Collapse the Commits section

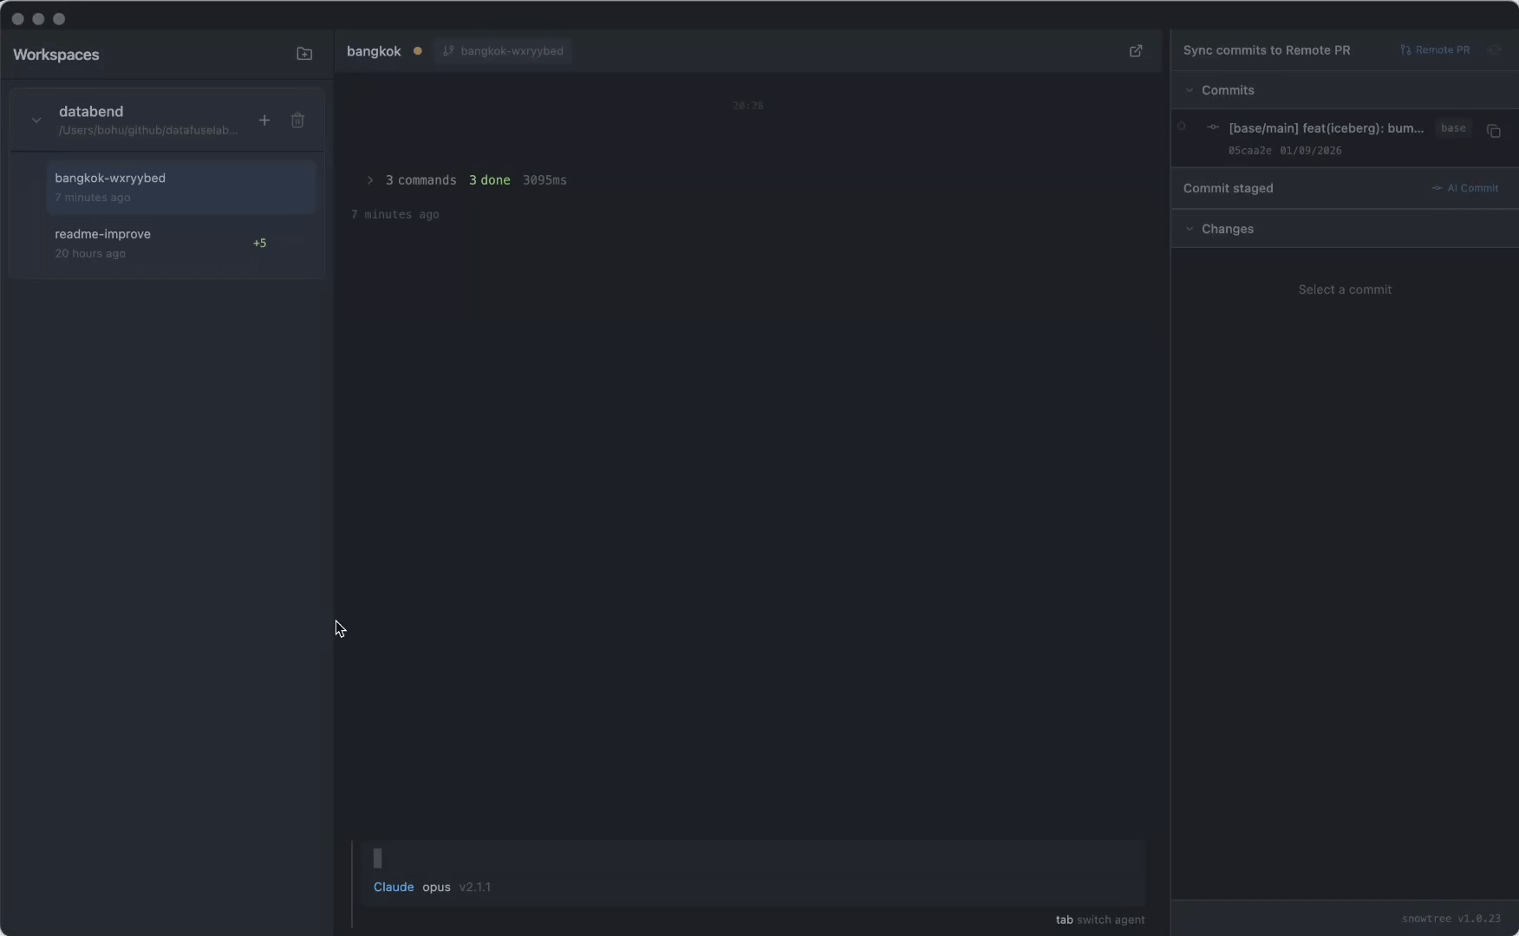(1190, 90)
